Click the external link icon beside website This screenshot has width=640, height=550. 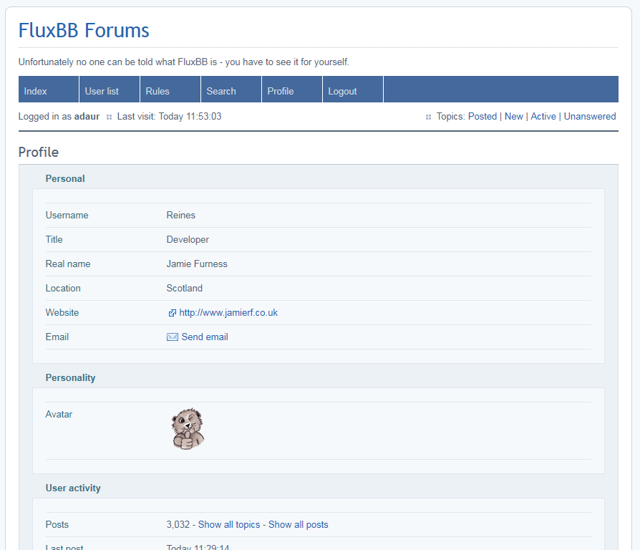tap(172, 313)
